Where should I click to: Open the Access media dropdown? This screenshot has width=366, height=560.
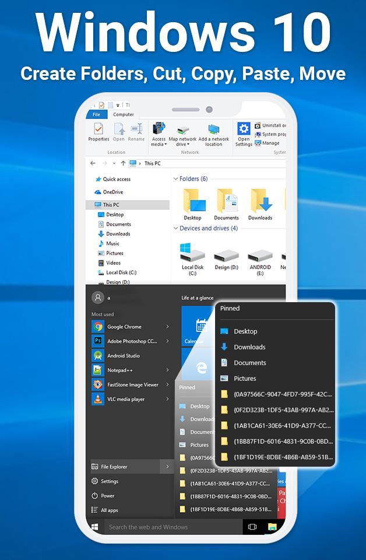tap(159, 134)
